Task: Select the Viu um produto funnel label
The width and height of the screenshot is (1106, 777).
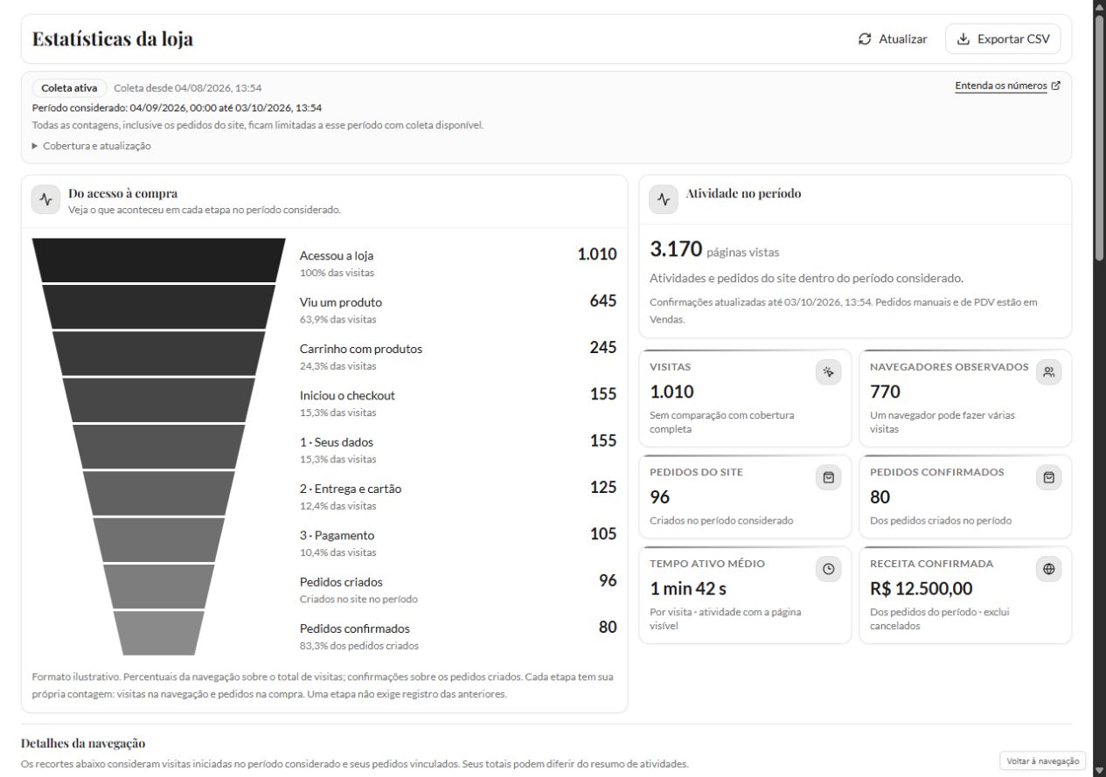Action: click(x=341, y=302)
